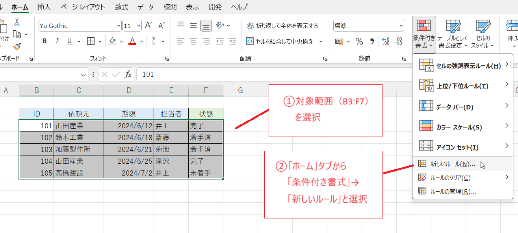Viewport: 518px width, 233px height.
Task: Toggle wrap text 折り返して全体を表示する
Action: click(282, 26)
